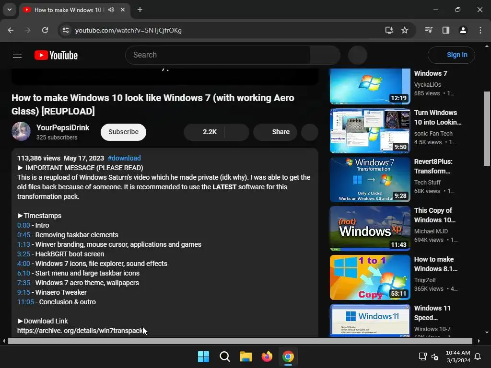Click the Chrome taskbar icon
Image resolution: width=491 pixels, height=368 pixels.
288,356
